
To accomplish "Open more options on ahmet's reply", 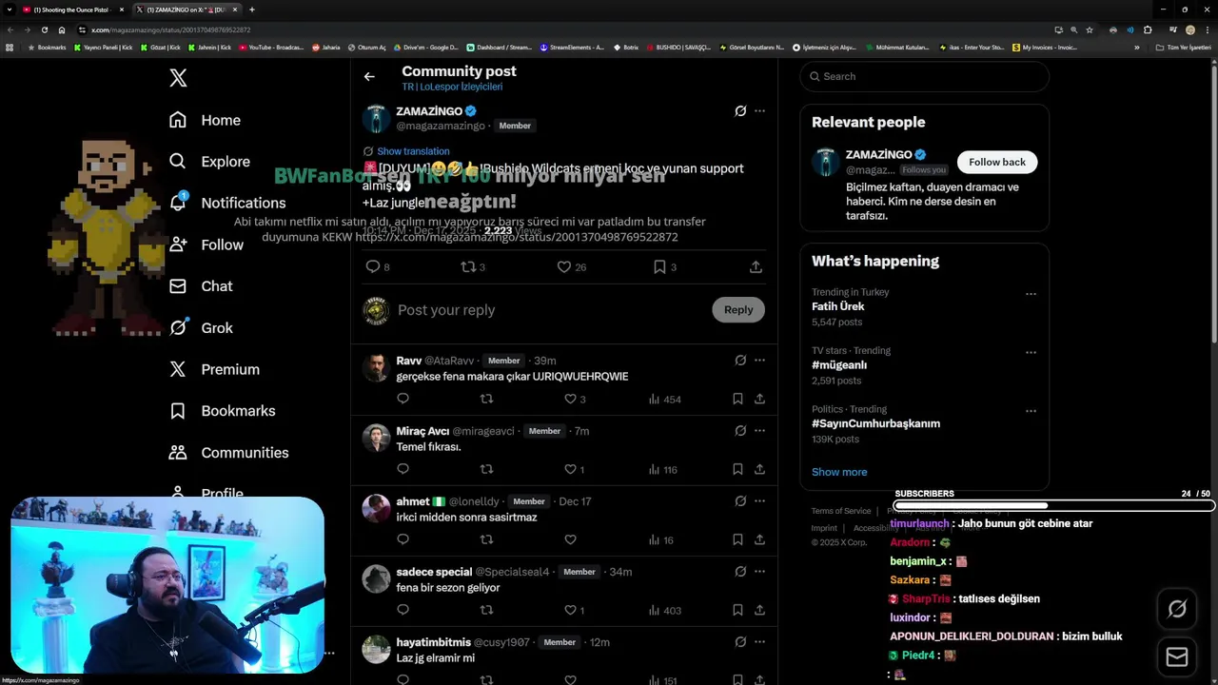I will click(759, 501).
